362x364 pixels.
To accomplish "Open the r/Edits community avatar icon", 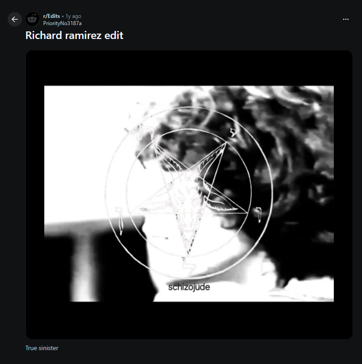I will coord(33,19).
